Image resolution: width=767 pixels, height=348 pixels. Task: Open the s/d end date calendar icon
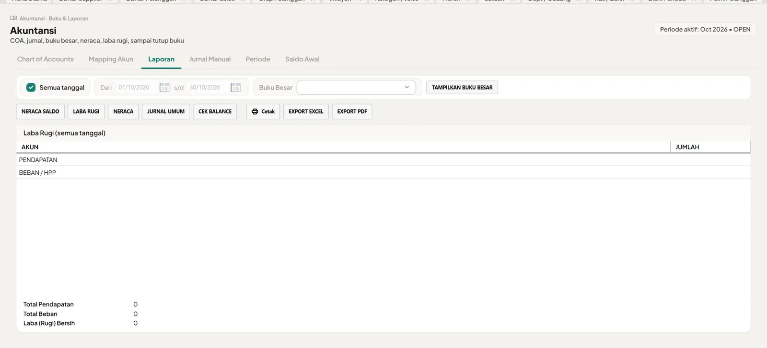[x=235, y=88]
